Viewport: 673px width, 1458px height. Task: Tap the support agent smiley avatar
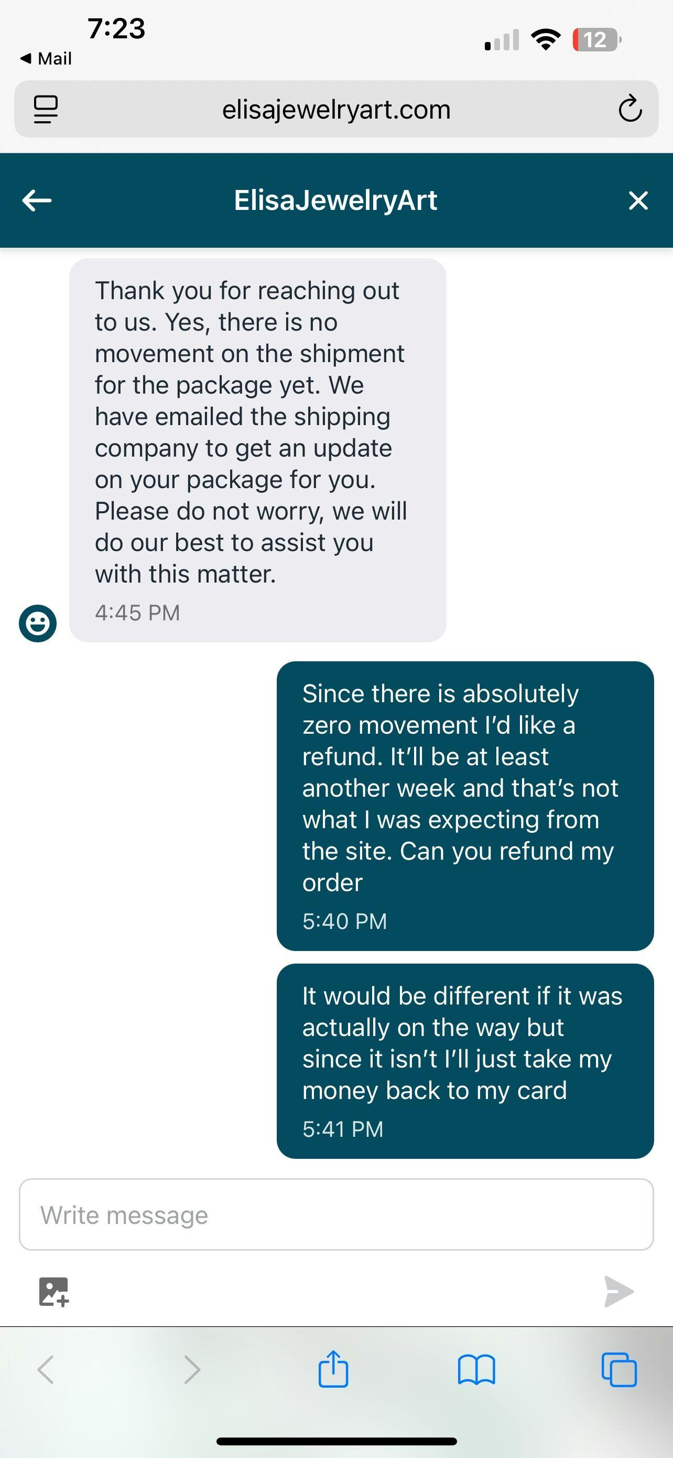click(x=38, y=624)
